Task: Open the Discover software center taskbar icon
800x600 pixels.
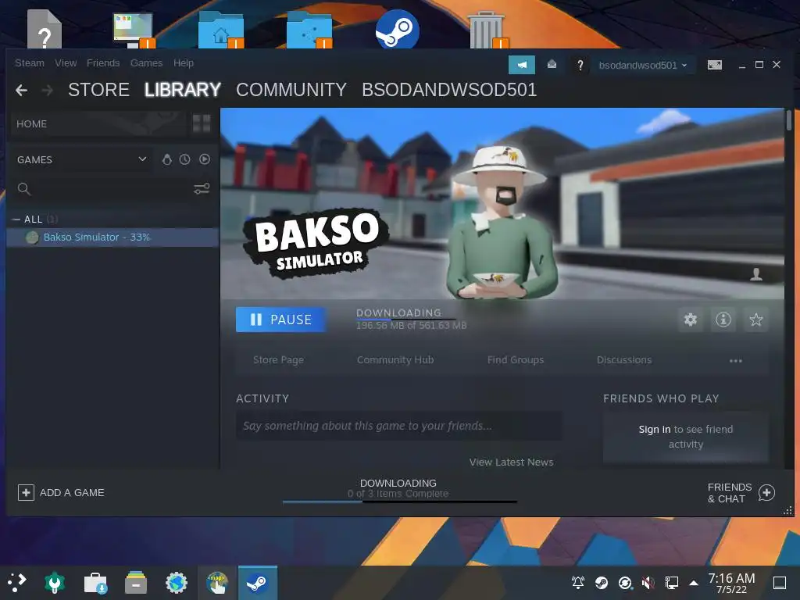Action: click(x=95, y=583)
